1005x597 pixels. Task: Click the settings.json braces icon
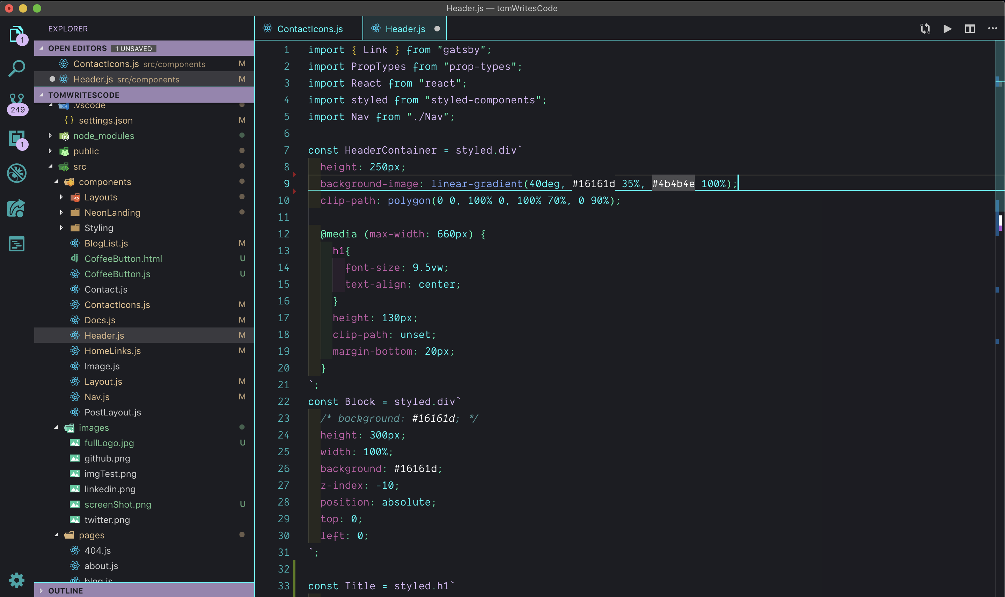click(x=69, y=120)
